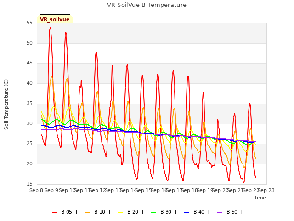Click the 25 y-axis tick label
Image resolution: width=294 pixels, height=221 pixels.
coord(29,144)
